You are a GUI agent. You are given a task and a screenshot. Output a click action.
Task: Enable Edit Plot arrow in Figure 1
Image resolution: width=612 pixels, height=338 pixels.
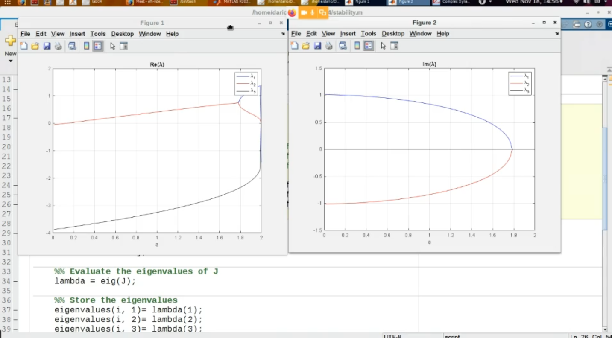(112, 46)
